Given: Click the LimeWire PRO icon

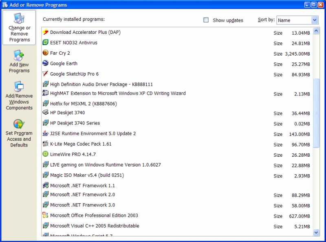Looking at the screenshot, I should point(46,155).
